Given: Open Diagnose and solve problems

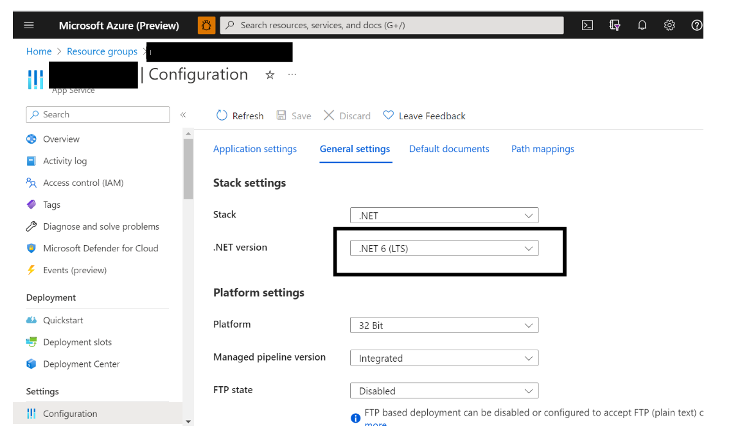Looking at the screenshot, I should (100, 226).
